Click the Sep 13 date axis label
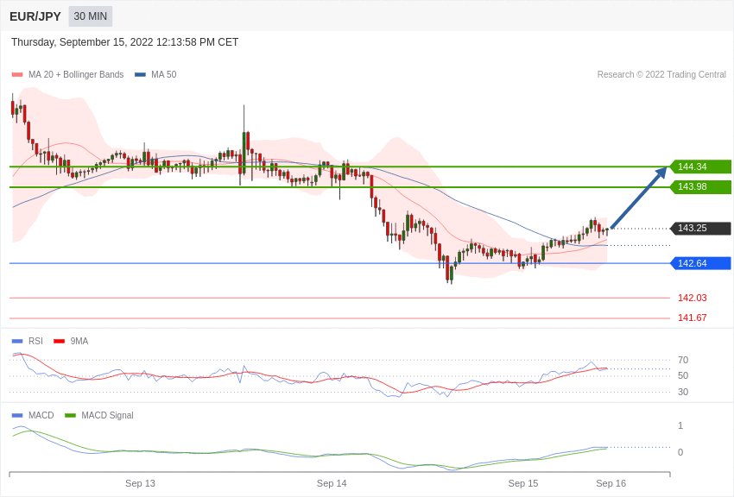The image size is (734, 497). (x=140, y=483)
